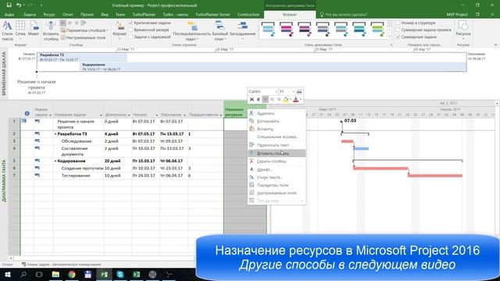The width and height of the screenshot is (500, 281).
Task: Open the Calibri font name dropdown
Action: coord(276,91)
